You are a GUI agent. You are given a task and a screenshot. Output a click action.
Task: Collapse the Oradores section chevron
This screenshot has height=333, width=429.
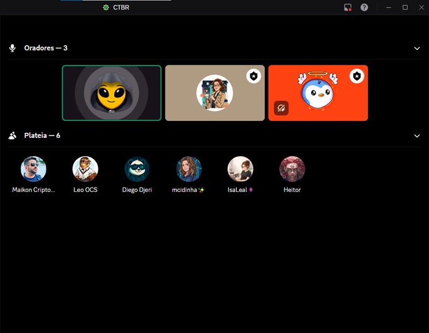416,48
